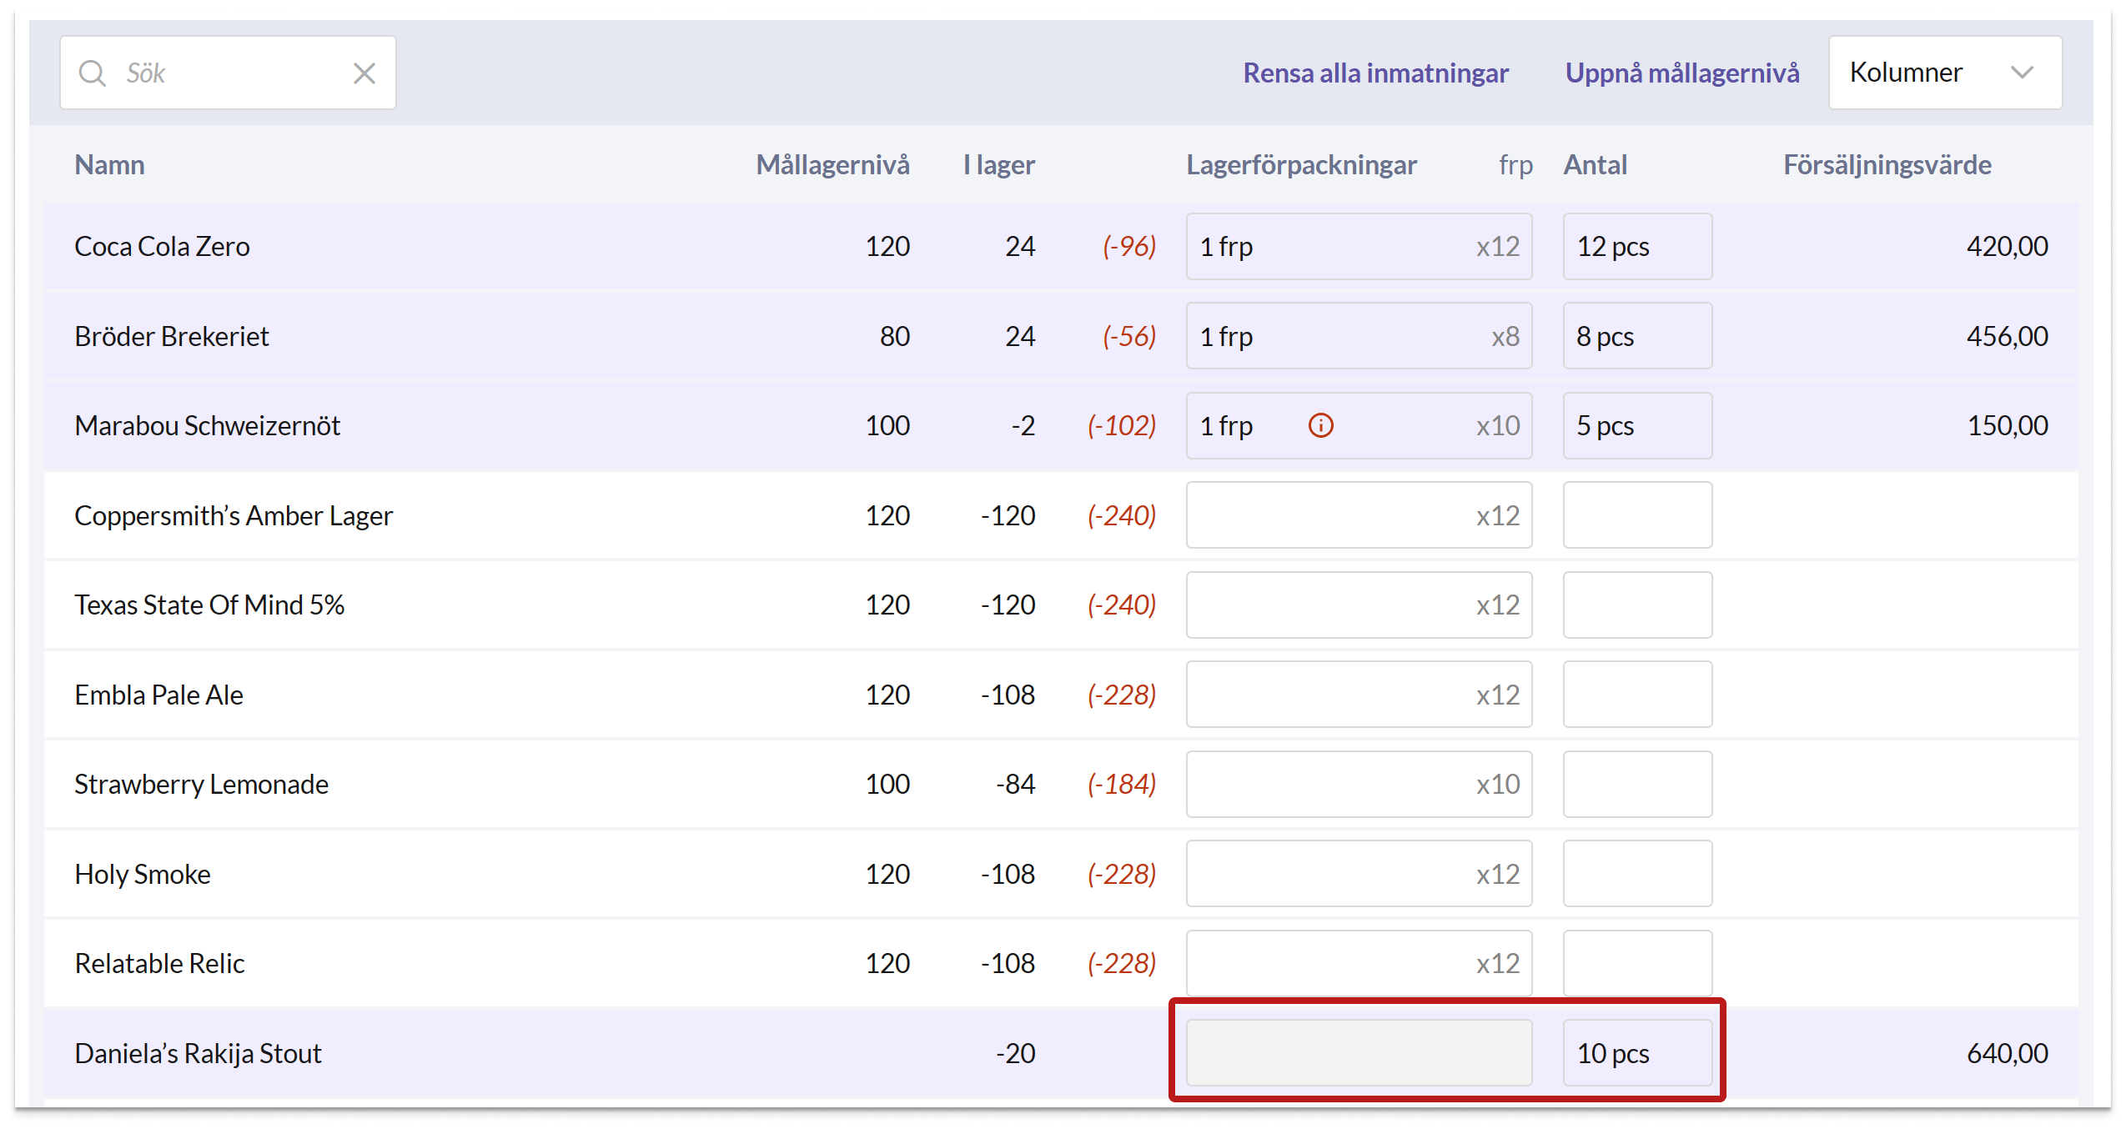Click the 420,00 sales value
The height and width of the screenshot is (1129, 2126).
(2007, 247)
